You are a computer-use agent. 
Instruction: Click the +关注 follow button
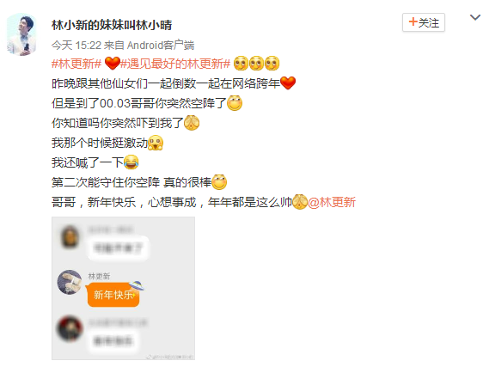423,22
